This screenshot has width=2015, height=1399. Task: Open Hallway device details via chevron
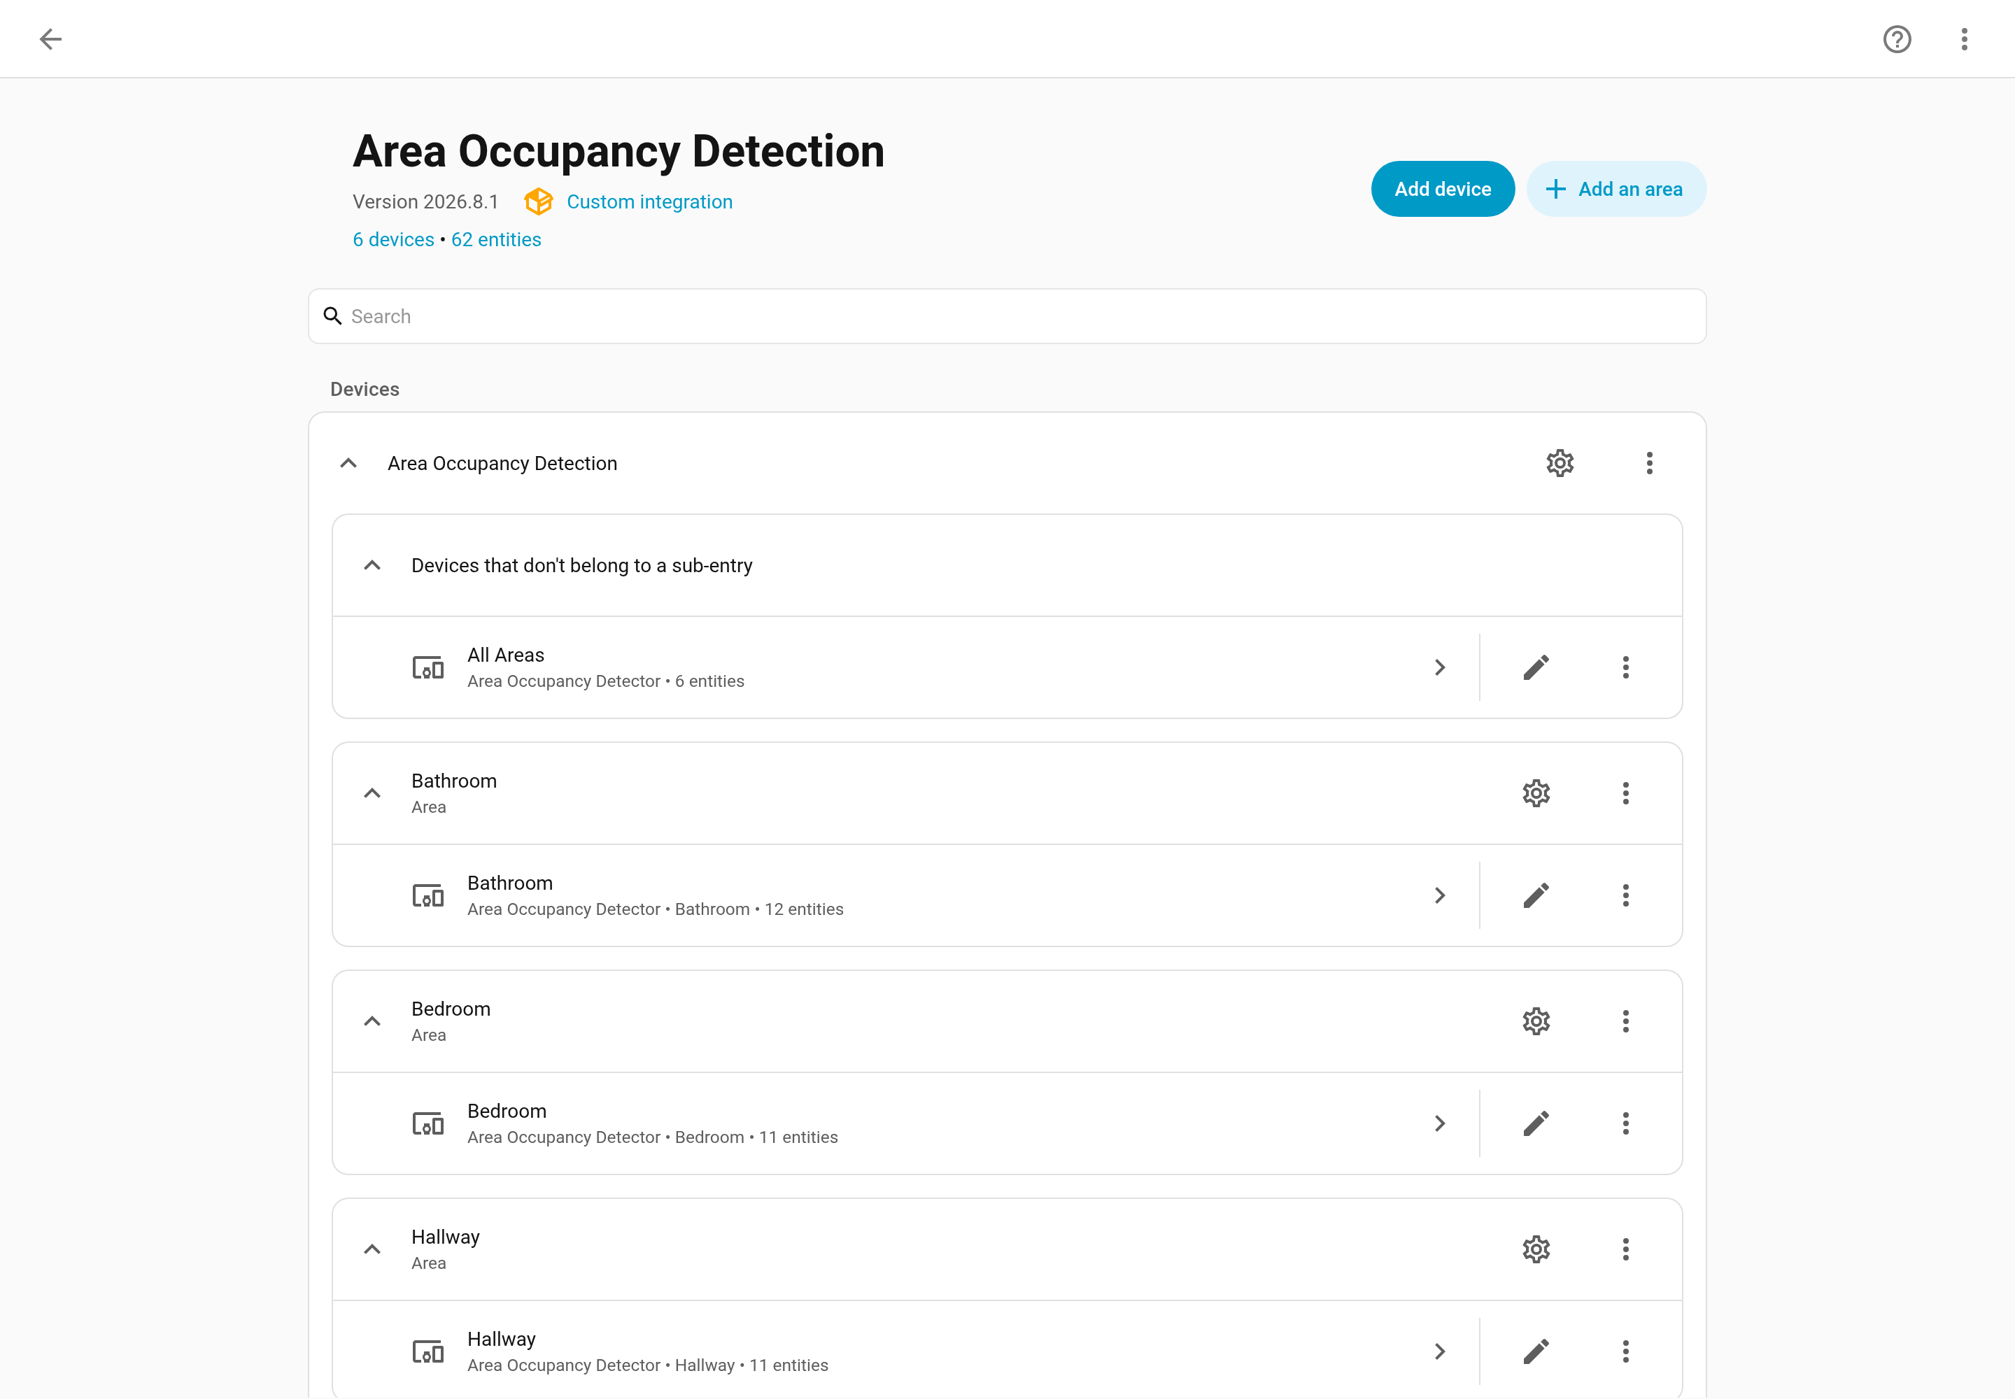click(1440, 1351)
